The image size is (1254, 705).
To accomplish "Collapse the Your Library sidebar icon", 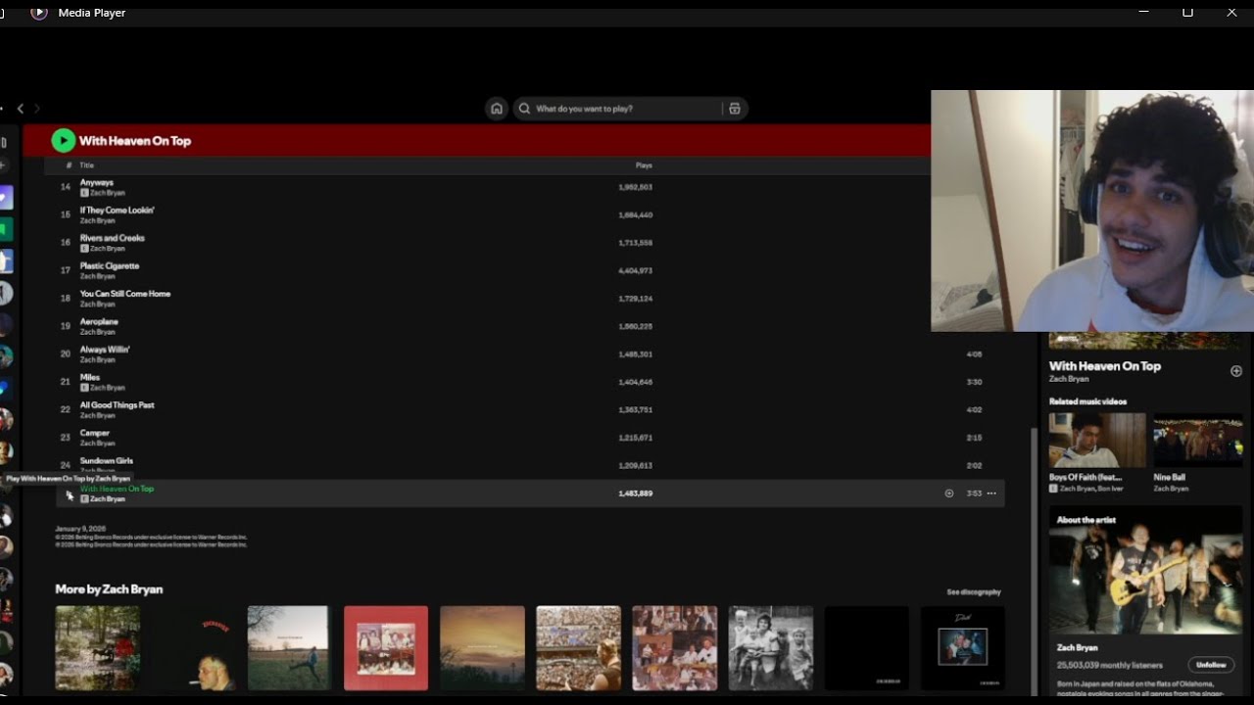I will pyautogui.click(x=4, y=143).
